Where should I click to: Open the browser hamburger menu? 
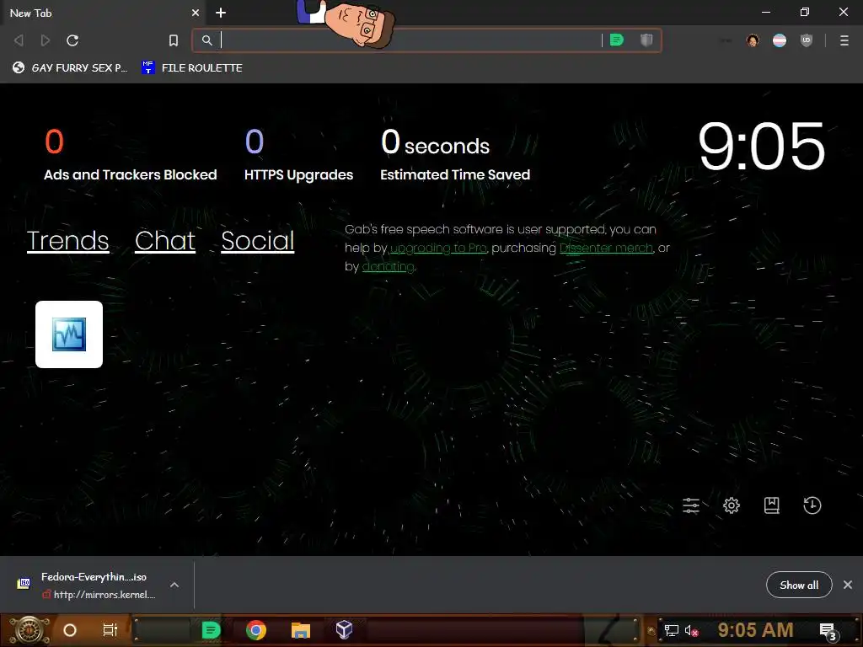pyautogui.click(x=844, y=40)
